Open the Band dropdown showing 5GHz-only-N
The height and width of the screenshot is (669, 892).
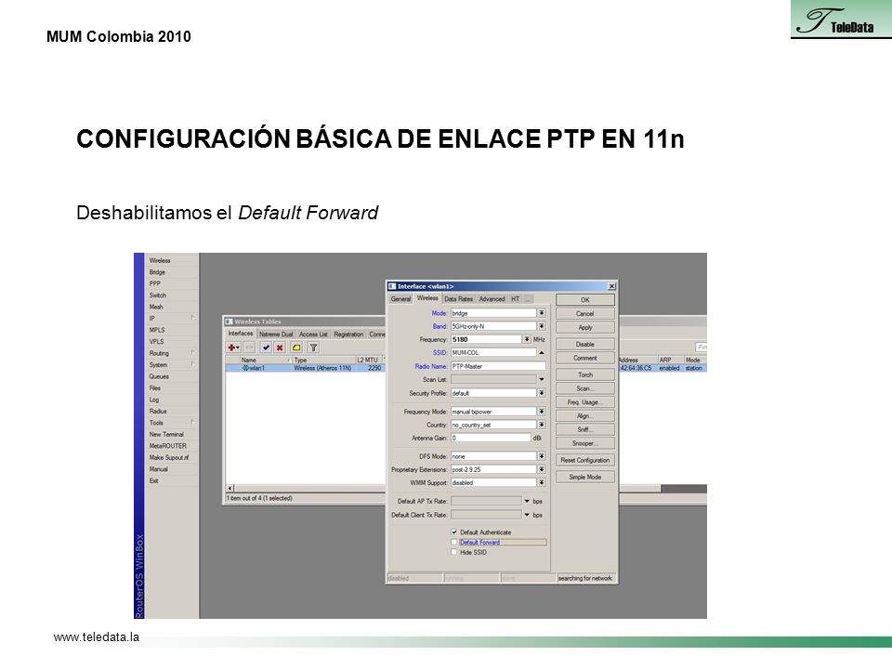pyautogui.click(x=542, y=326)
